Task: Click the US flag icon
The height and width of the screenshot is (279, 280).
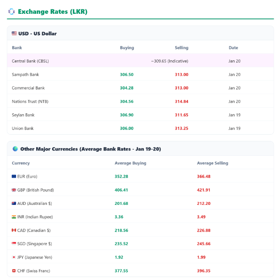Action: (x=14, y=33)
